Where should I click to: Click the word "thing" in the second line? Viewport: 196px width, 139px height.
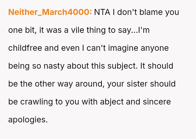pyautogui.click(x=97, y=30)
